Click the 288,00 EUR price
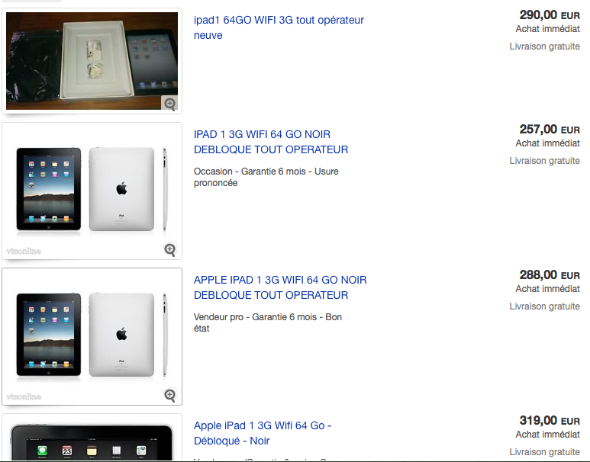 (x=550, y=275)
